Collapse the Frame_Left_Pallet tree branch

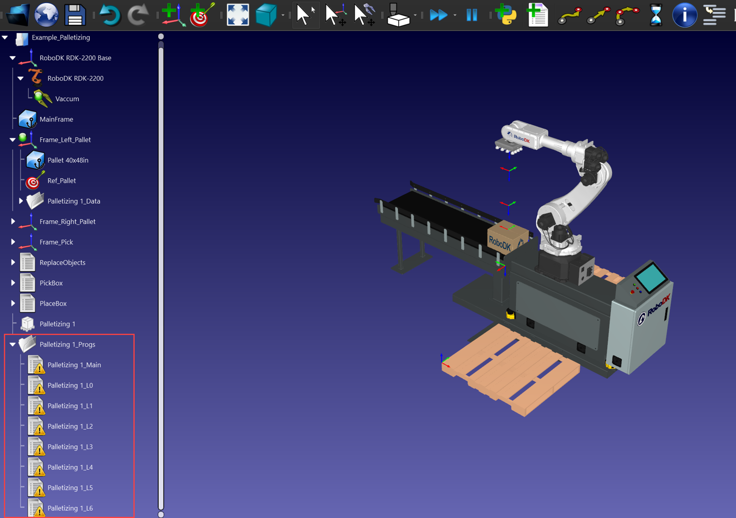pos(13,139)
